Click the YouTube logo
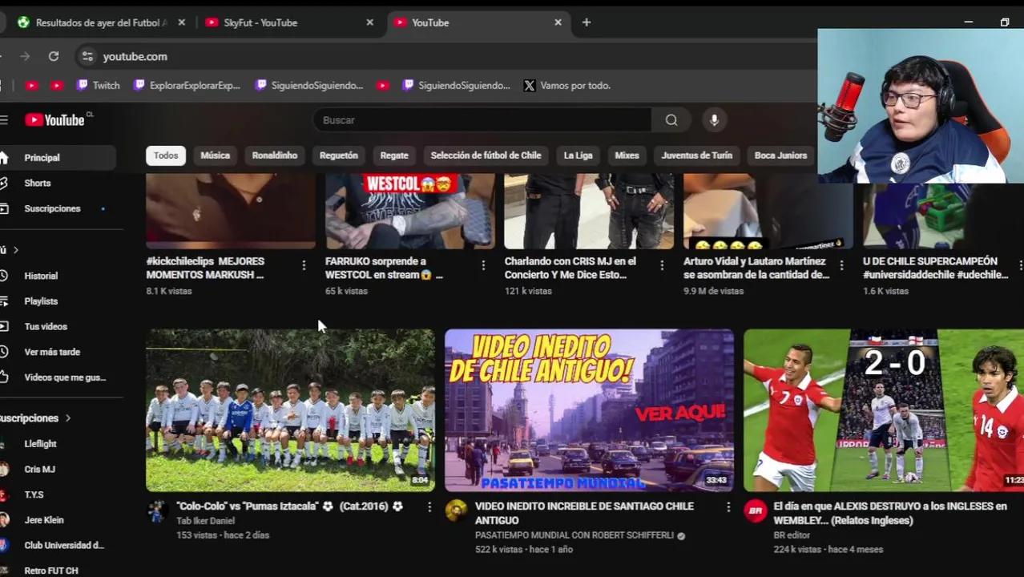 (54, 120)
